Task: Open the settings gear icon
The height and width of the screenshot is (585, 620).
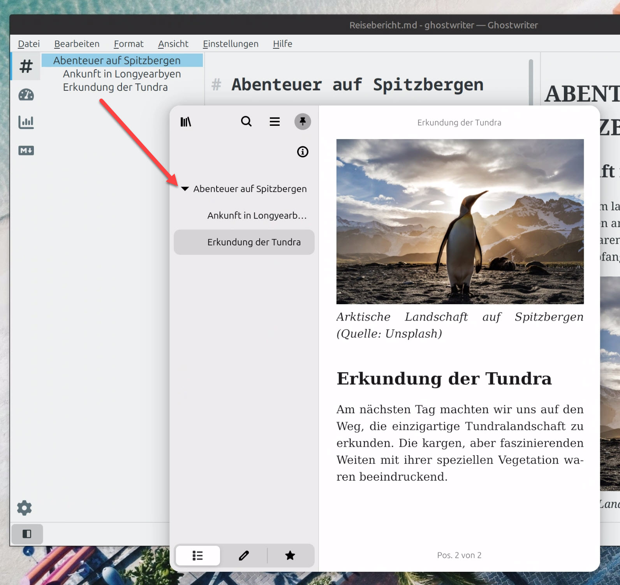Action: pyautogui.click(x=25, y=508)
